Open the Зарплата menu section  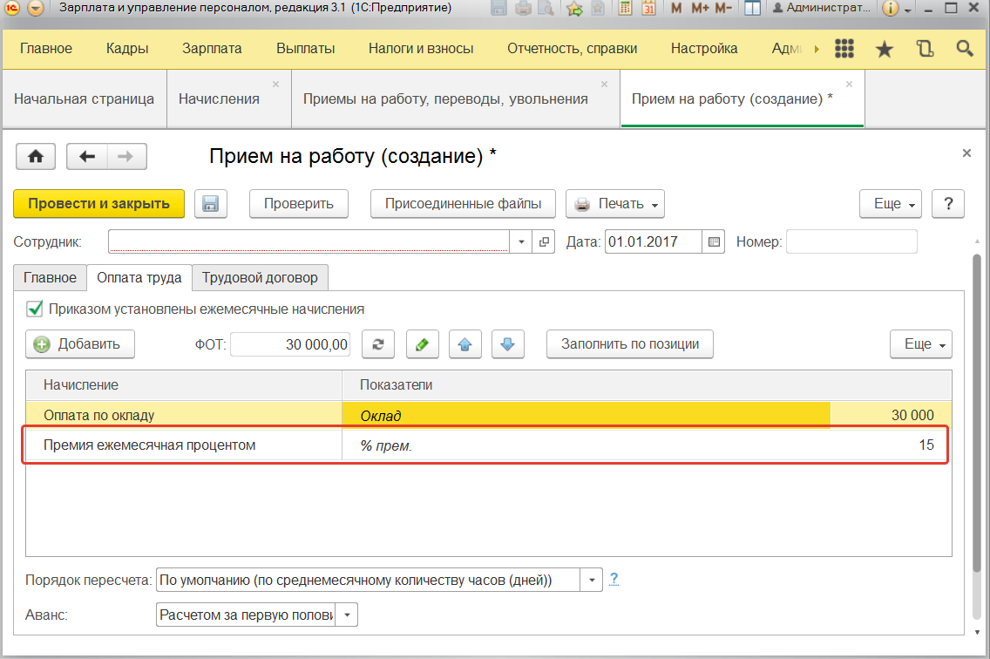tap(212, 49)
